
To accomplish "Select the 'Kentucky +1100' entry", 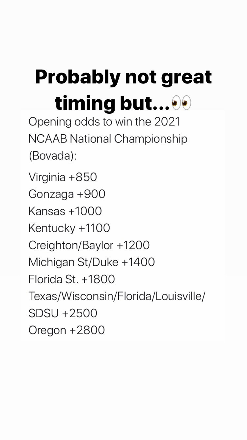I will tap(69, 228).
